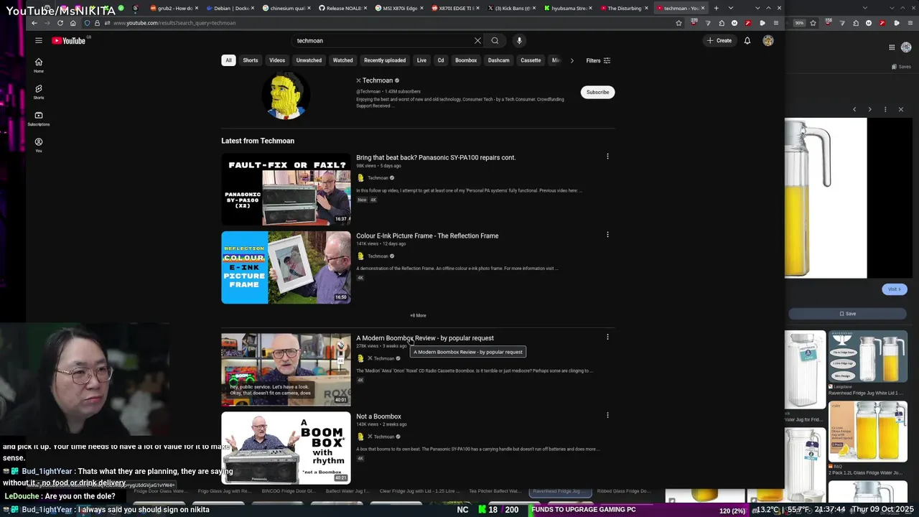Open more options for Panasonic SY-PA100 repairs video
This screenshot has height=517, width=919.
(607, 157)
